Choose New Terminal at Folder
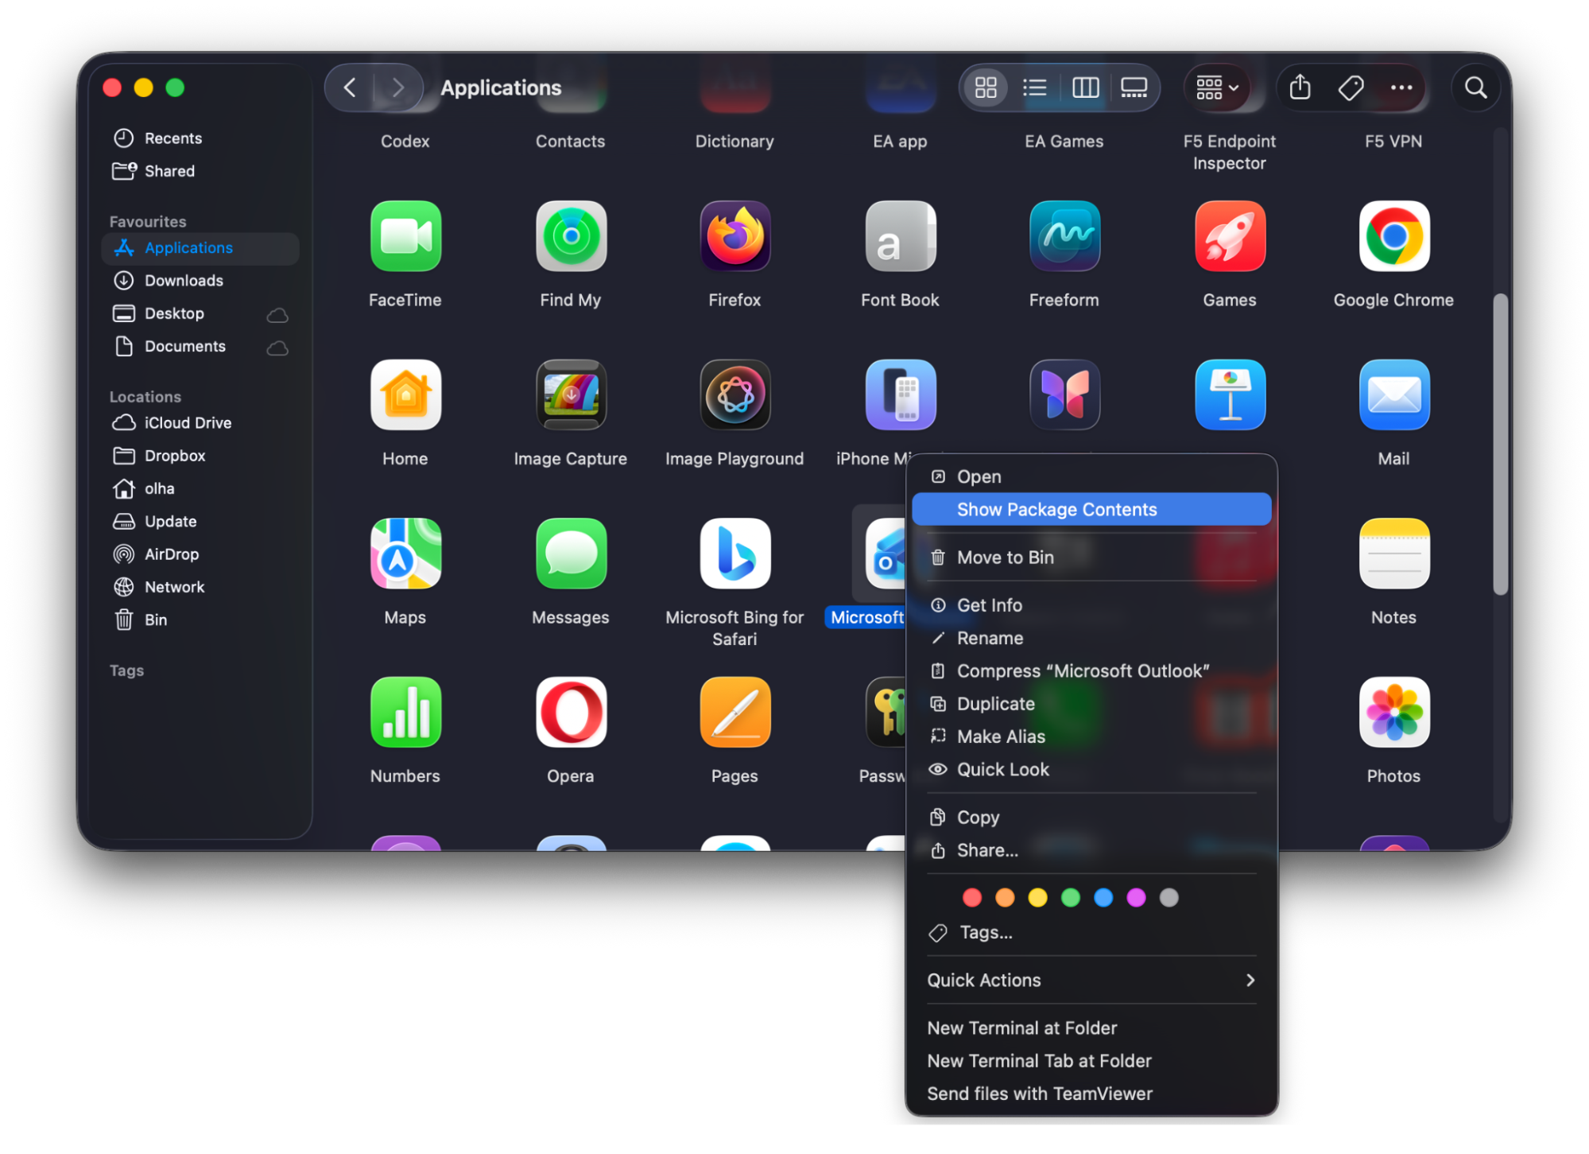This screenshot has height=1154, width=1589. pyautogui.click(x=1091, y=1028)
